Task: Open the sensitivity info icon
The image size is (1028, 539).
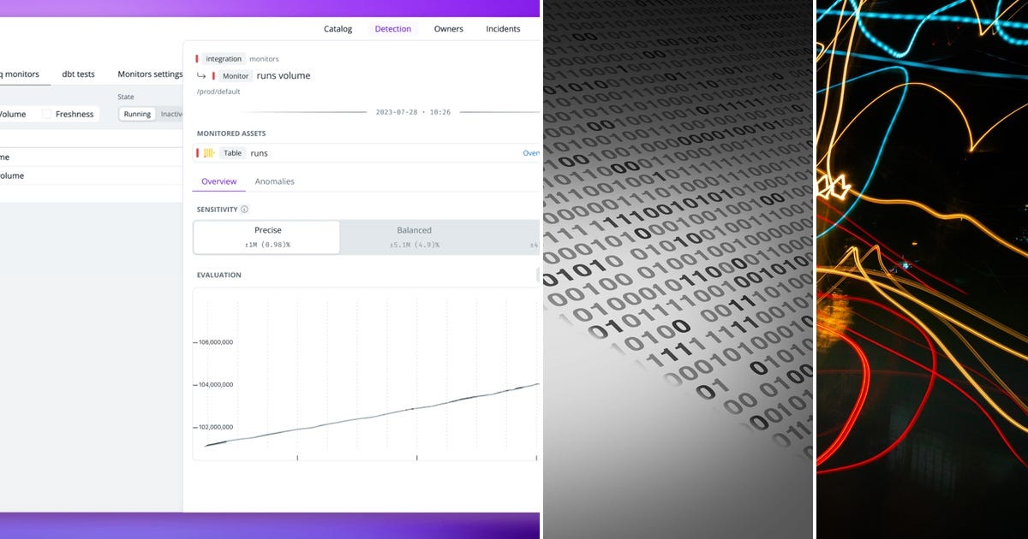Action: [245, 209]
